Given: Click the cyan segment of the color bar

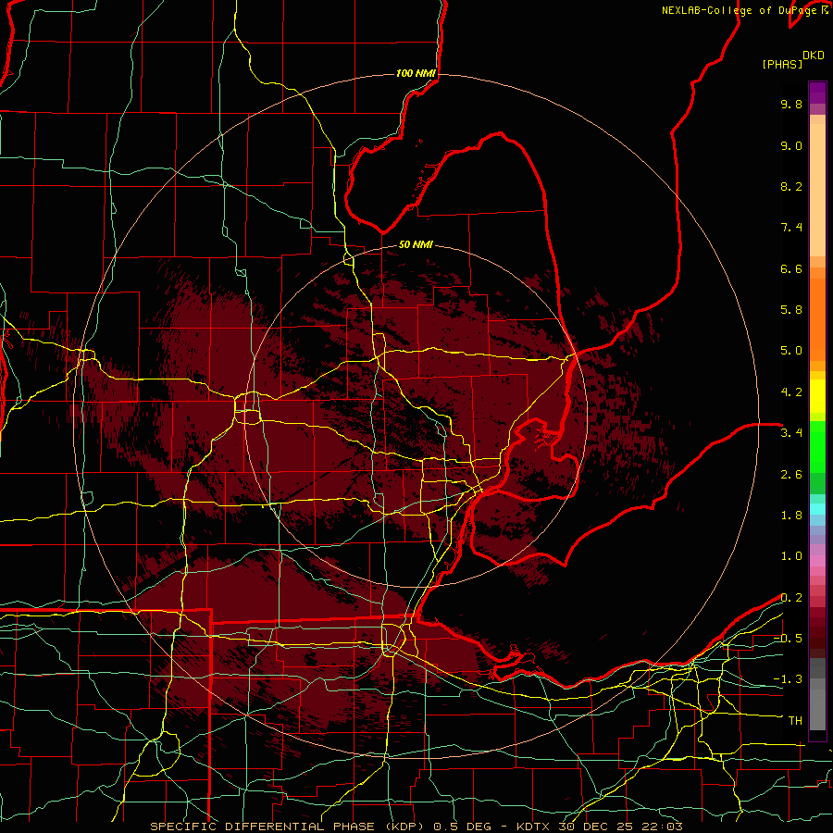Looking at the screenshot, I should [817, 509].
